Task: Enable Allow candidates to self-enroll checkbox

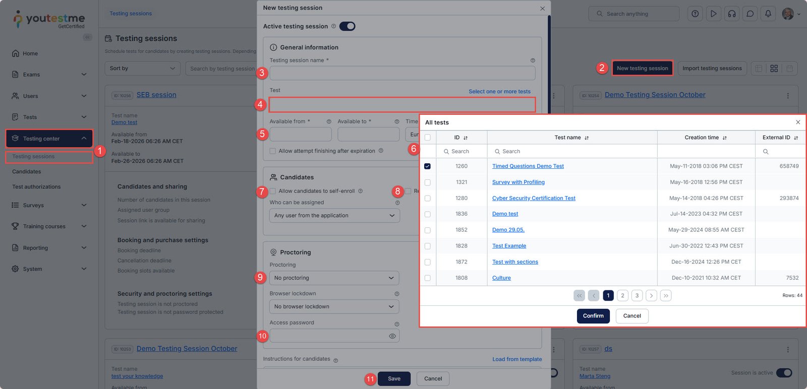Action: (x=273, y=191)
